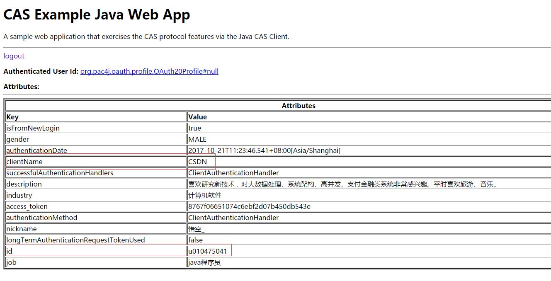
Task: Select the Attributes table header
Action: tap(299, 105)
